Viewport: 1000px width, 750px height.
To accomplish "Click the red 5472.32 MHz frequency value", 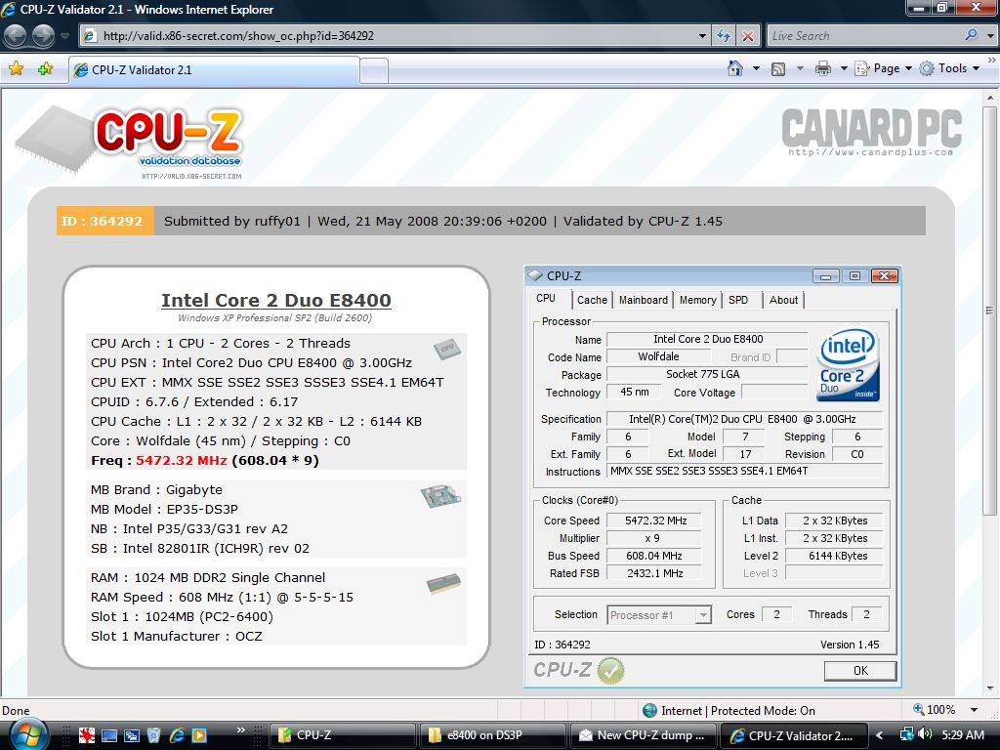I will (x=181, y=461).
